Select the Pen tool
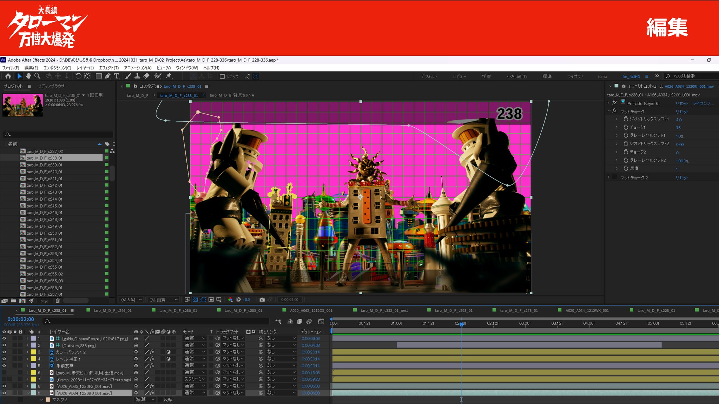 click(108, 76)
